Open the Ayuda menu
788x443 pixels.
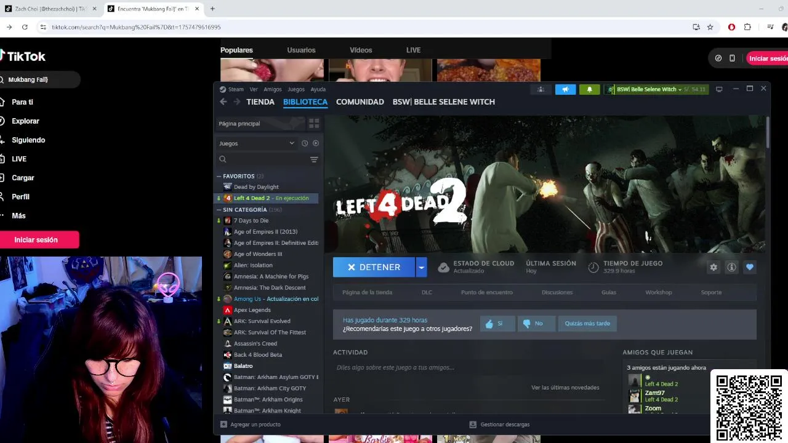coord(318,89)
